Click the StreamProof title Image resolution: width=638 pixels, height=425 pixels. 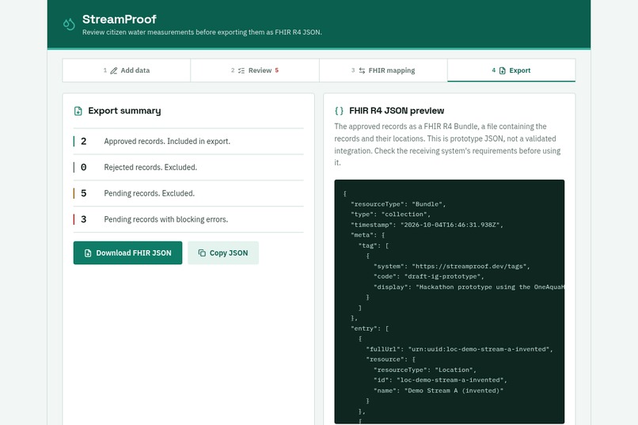click(x=120, y=20)
